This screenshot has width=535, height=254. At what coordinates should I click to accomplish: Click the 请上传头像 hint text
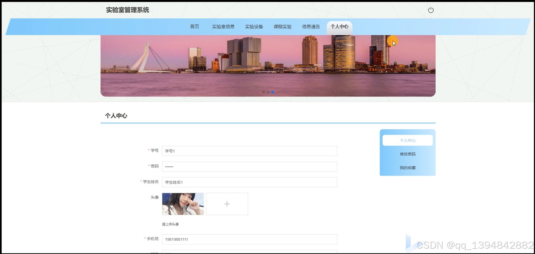170,224
